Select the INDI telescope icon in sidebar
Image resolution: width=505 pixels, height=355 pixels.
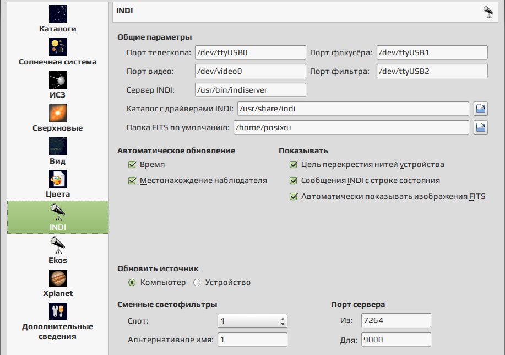coord(58,212)
